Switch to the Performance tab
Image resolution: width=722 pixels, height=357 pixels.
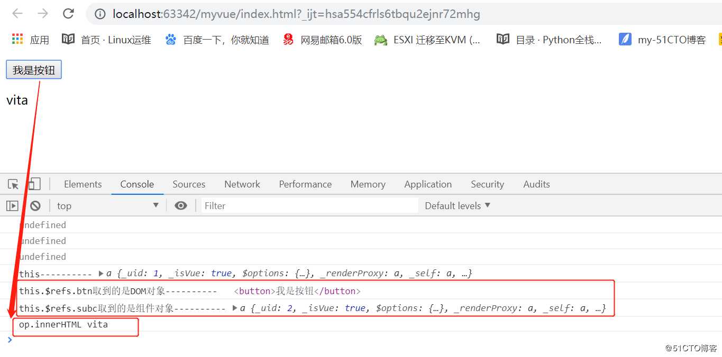pyautogui.click(x=305, y=184)
